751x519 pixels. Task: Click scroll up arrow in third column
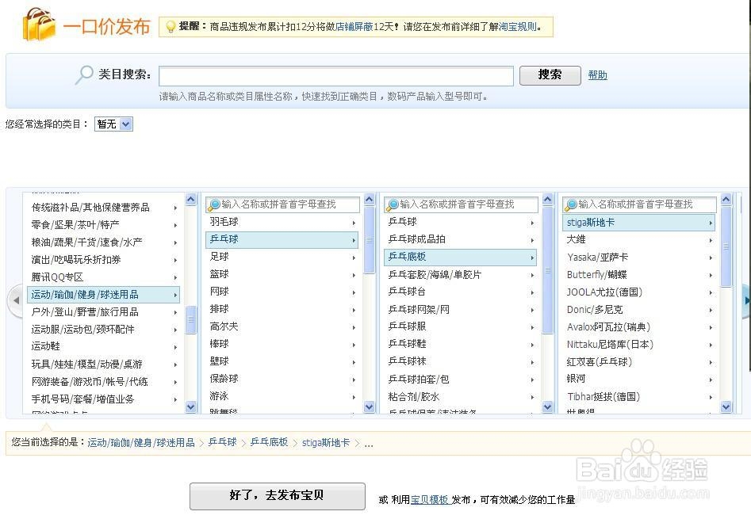point(548,200)
